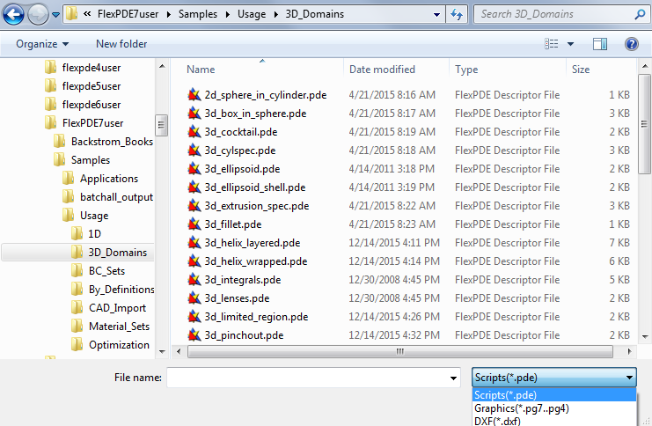
Task: Click the 2d_sphere_in_cylinder.pde file icon
Action: 194,95
